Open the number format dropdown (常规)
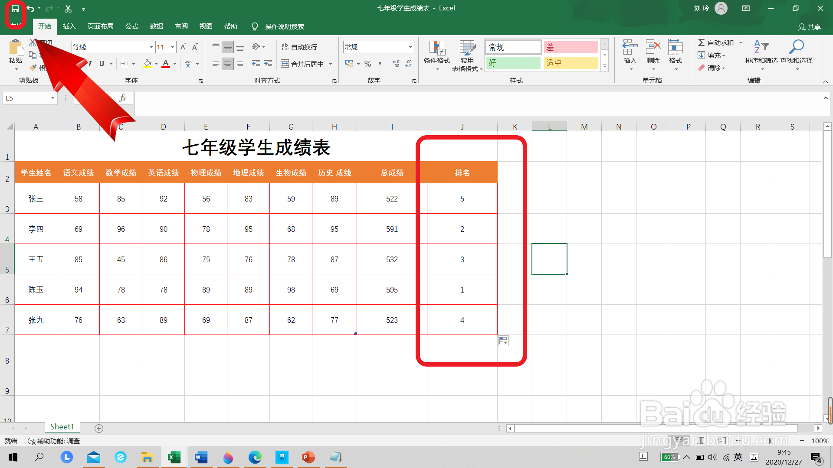833x468 pixels. coord(410,47)
